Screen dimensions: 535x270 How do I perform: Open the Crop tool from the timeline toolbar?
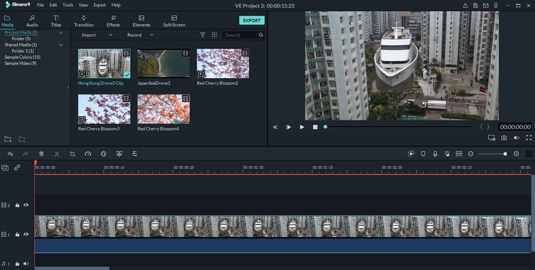tap(72, 153)
